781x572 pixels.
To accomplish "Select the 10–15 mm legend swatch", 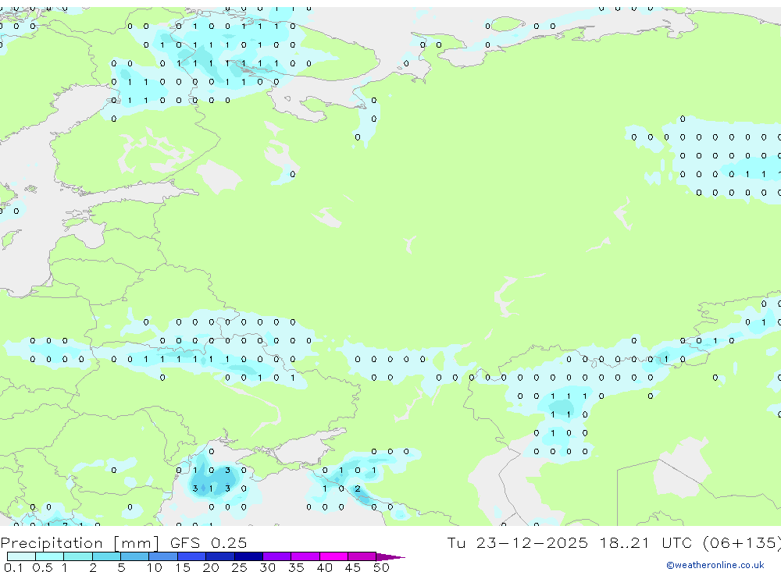I will 163,556.
